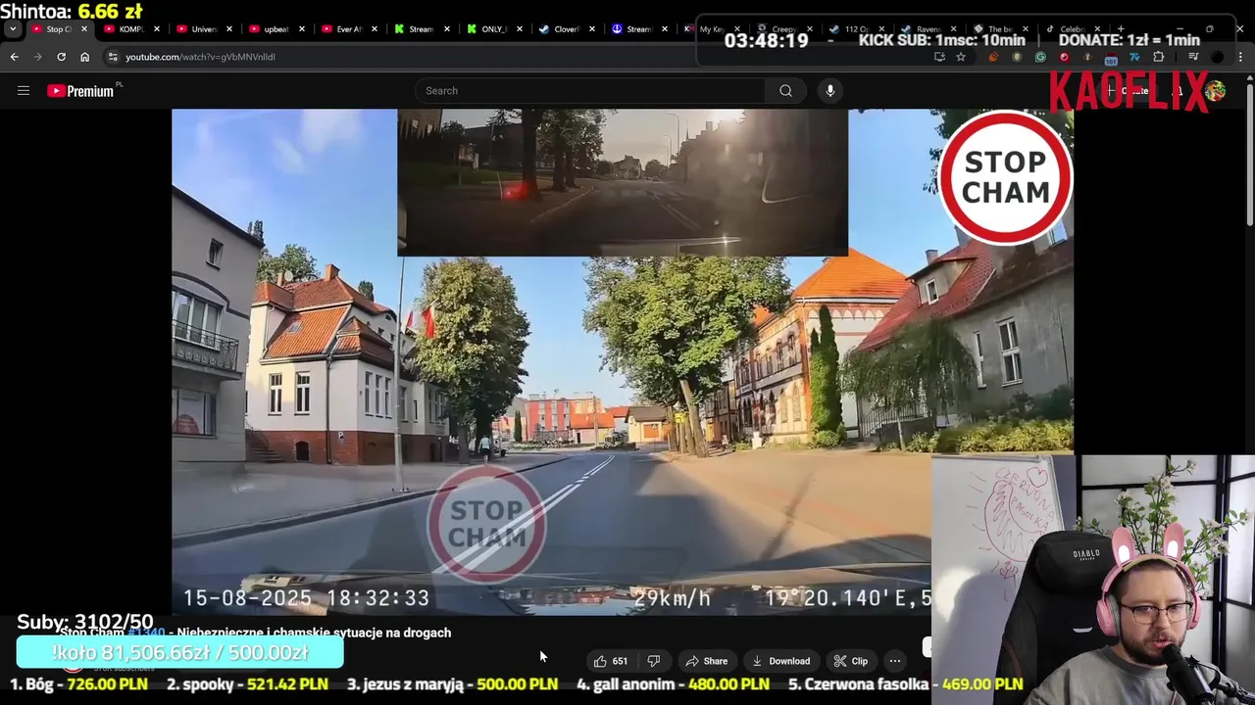Viewport: 1255px width, 705px height.
Task: Open the #1340 hashtag link in title
Action: coord(145,633)
